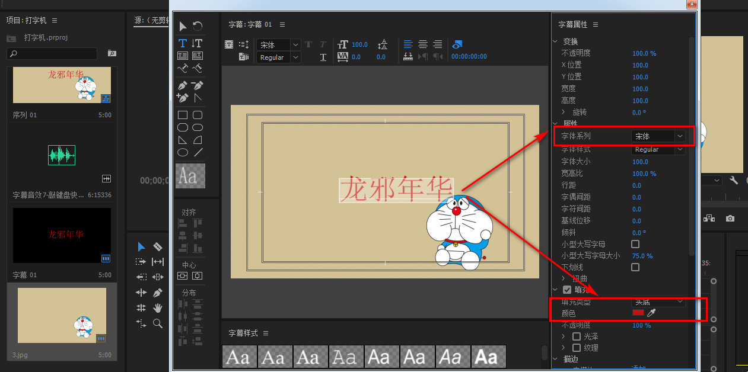Select the Wedge triangle shape tool

pos(183,140)
